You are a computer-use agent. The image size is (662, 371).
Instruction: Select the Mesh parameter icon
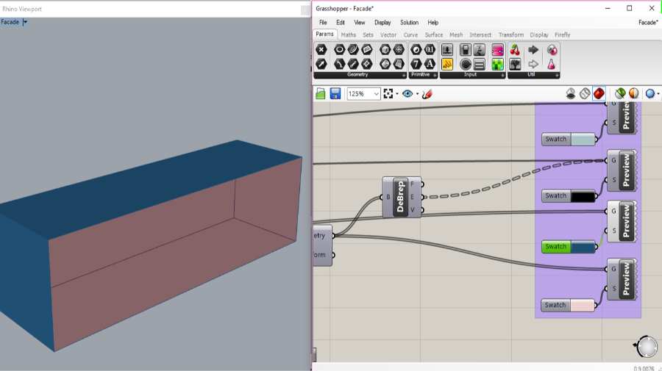point(399,50)
